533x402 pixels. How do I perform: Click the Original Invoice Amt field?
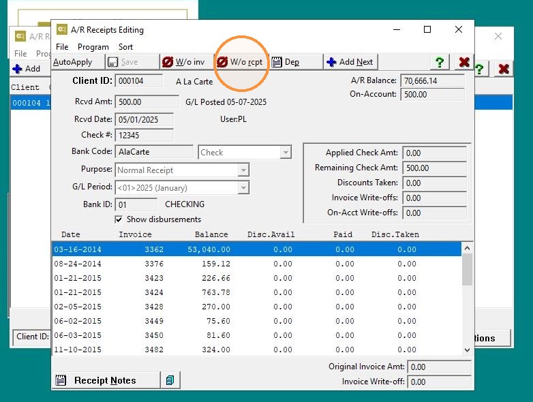click(x=439, y=367)
